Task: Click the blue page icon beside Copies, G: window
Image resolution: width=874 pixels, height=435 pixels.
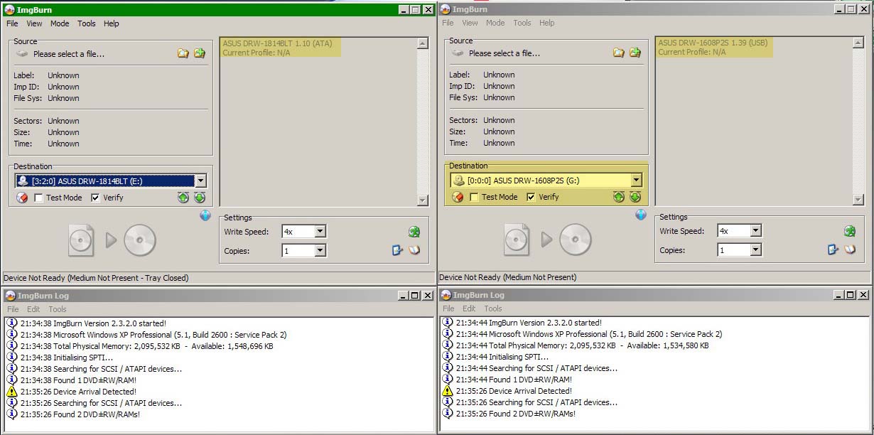Action: 833,249
